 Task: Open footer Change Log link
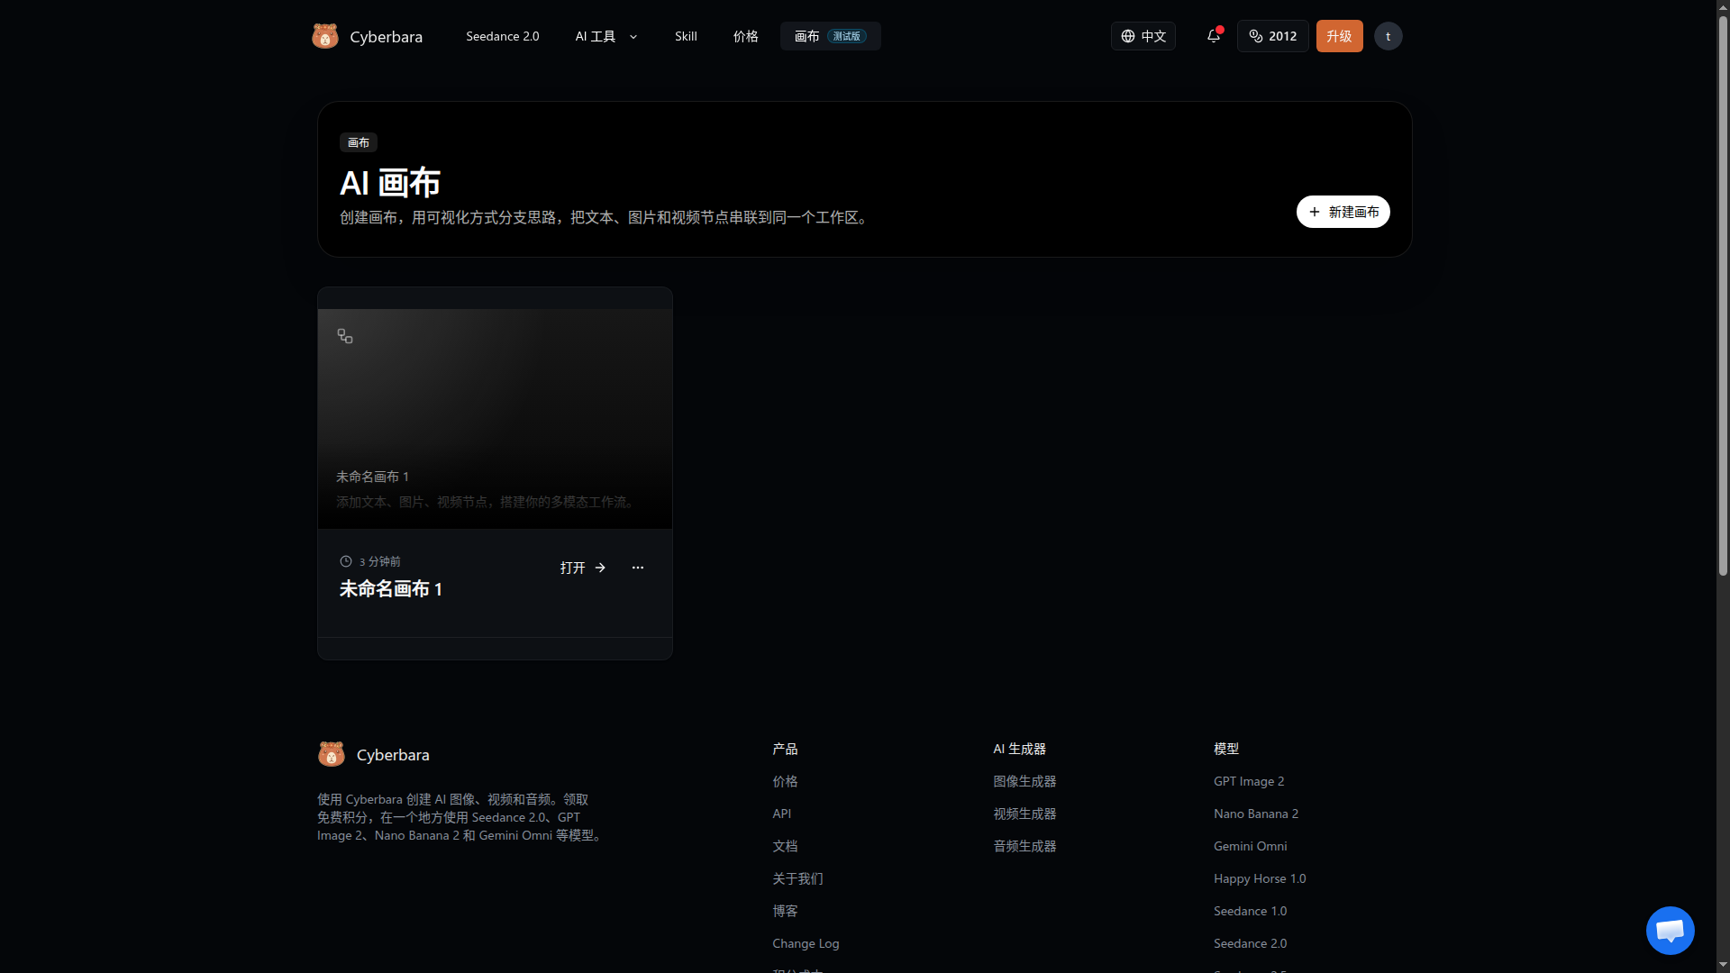coord(806,943)
